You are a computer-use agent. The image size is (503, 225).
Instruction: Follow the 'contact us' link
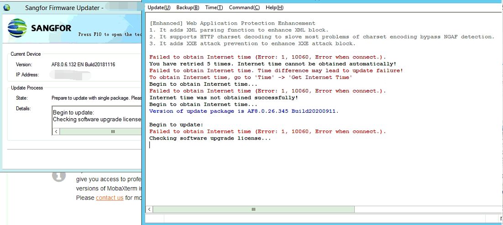110,198
